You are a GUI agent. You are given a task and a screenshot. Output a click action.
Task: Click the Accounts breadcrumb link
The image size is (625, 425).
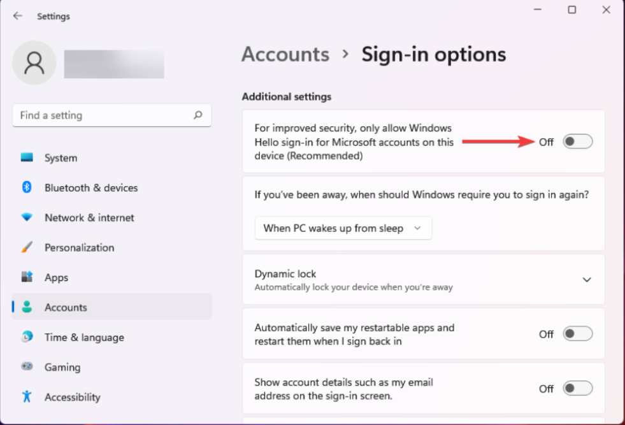point(285,54)
